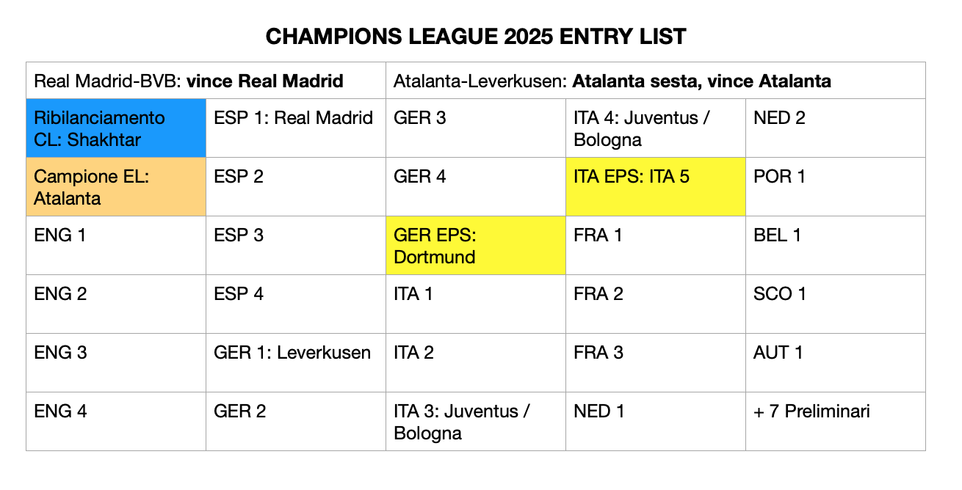Select the SCO 1 cell
The width and height of the screenshot is (962, 490).
coord(836,304)
